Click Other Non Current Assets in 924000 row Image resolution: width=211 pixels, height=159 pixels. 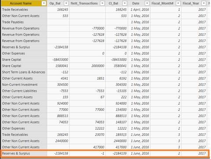pyautogui.click(x=24, y=103)
